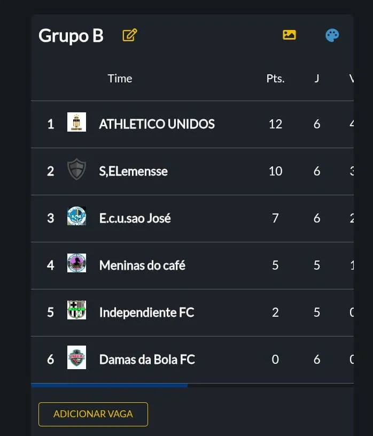Open the Meninas do café team entry
Screen dimensions: 373x436
coord(142,265)
